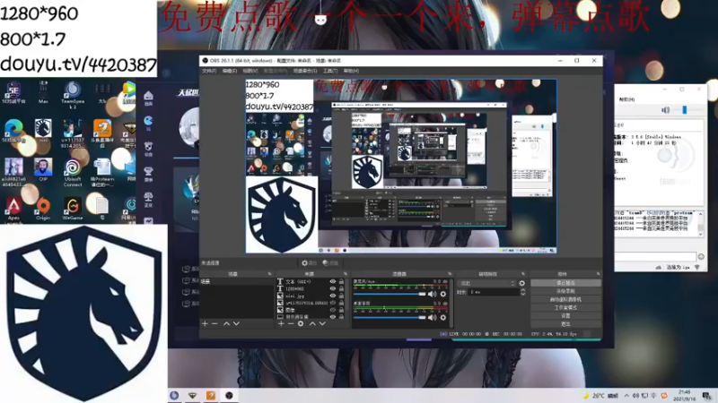Open the 编辑(E) menu in OBS

click(230, 71)
